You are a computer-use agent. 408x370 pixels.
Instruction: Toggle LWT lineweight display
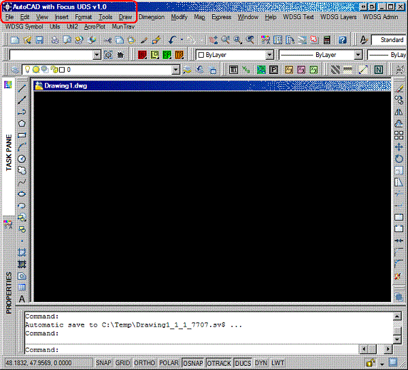[x=277, y=363]
